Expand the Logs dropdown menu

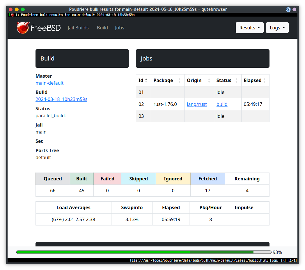point(277,28)
